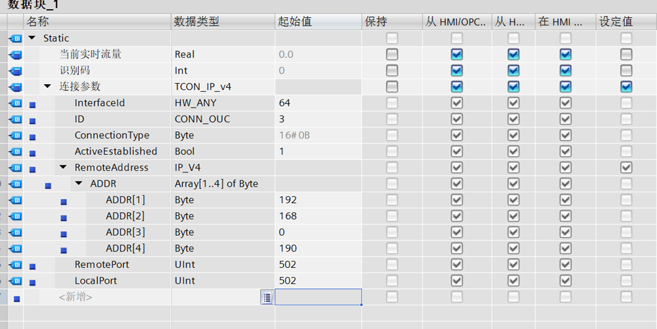Collapse the 连接参数 structure
Screen dimensions: 657x329
click(48, 87)
